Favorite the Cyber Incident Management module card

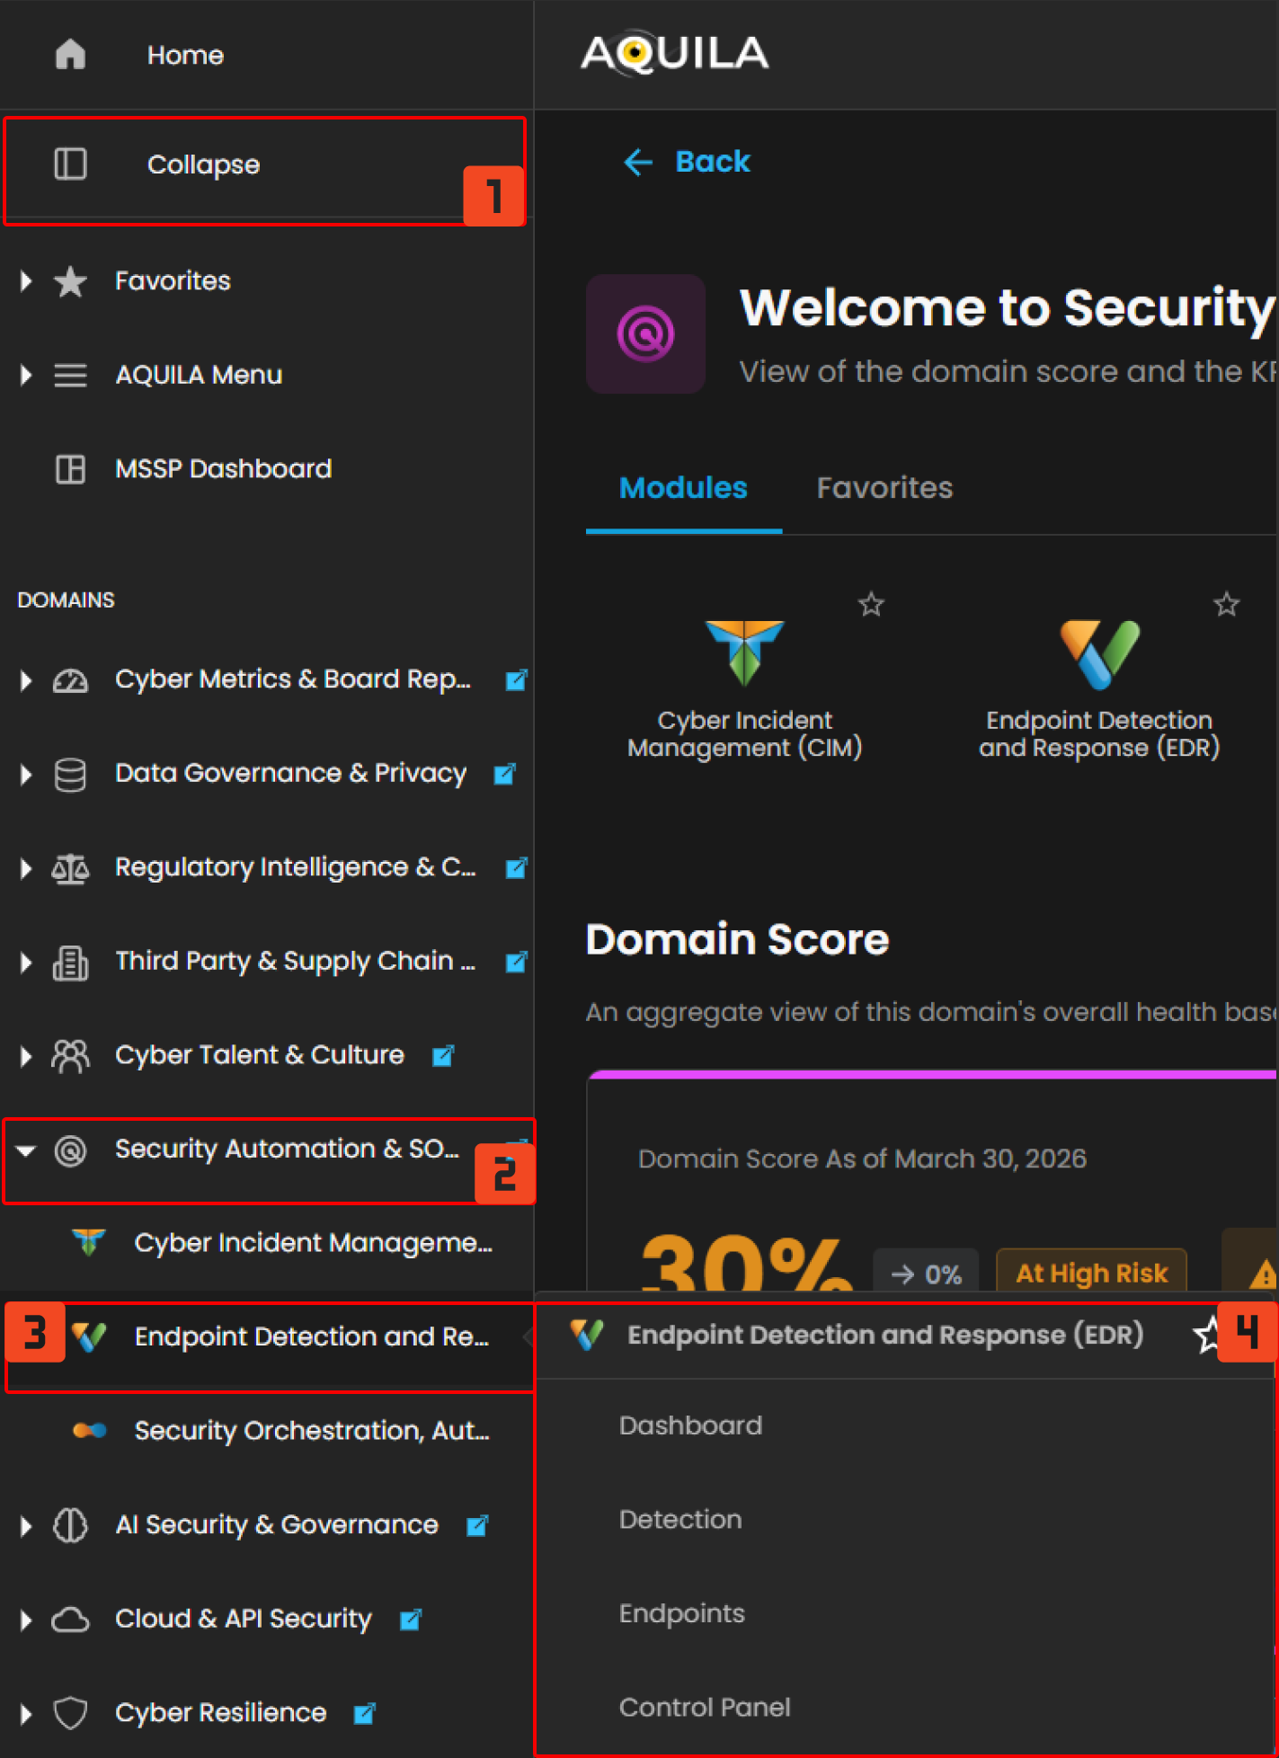pos(871,604)
